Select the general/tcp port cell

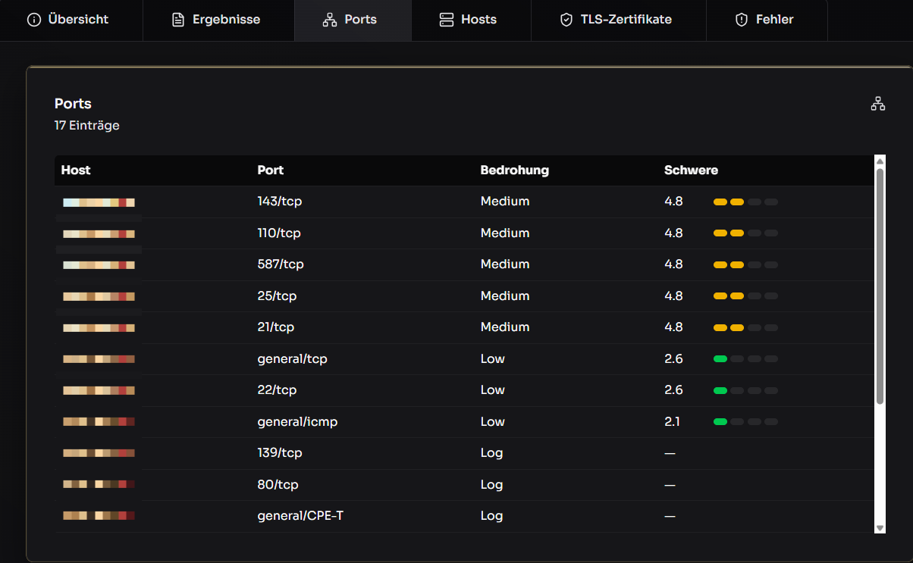[x=293, y=358]
